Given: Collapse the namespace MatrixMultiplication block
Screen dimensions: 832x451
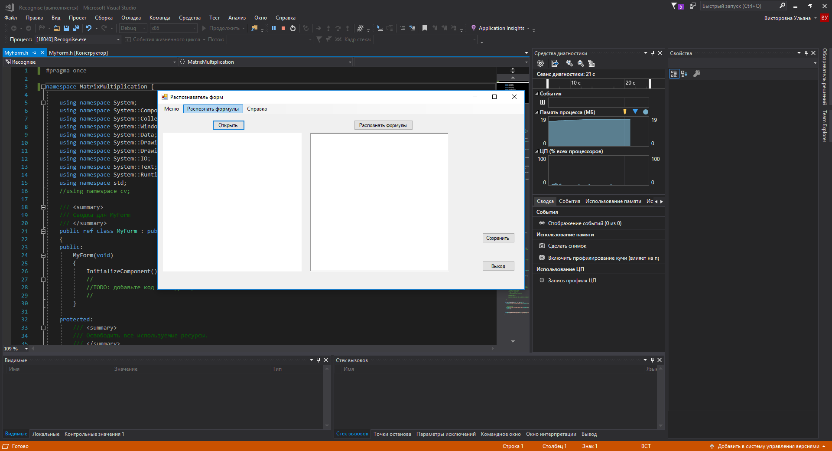Looking at the screenshot, I should [43, 87].
